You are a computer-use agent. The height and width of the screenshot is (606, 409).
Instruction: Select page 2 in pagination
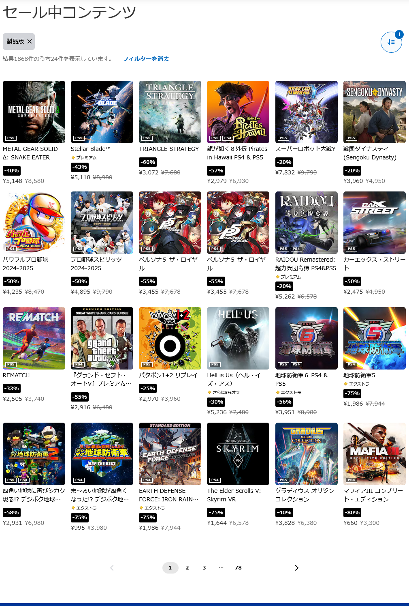tap(187, 568)
